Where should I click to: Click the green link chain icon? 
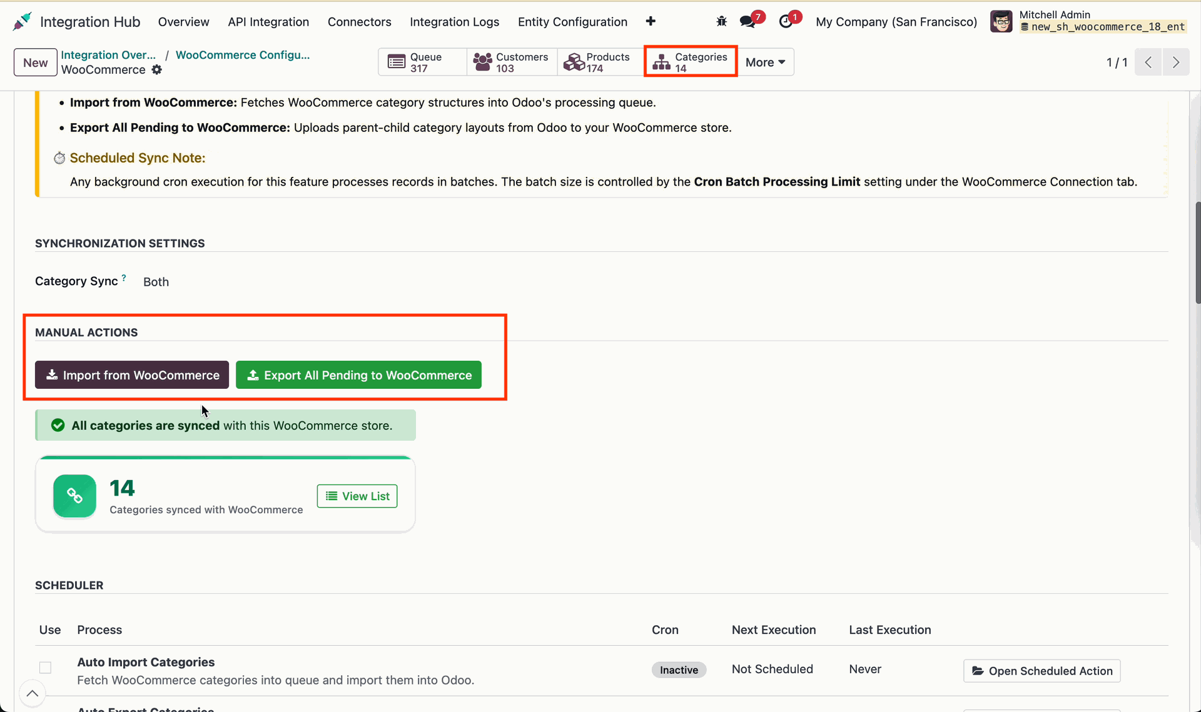(x=75, y=496)
